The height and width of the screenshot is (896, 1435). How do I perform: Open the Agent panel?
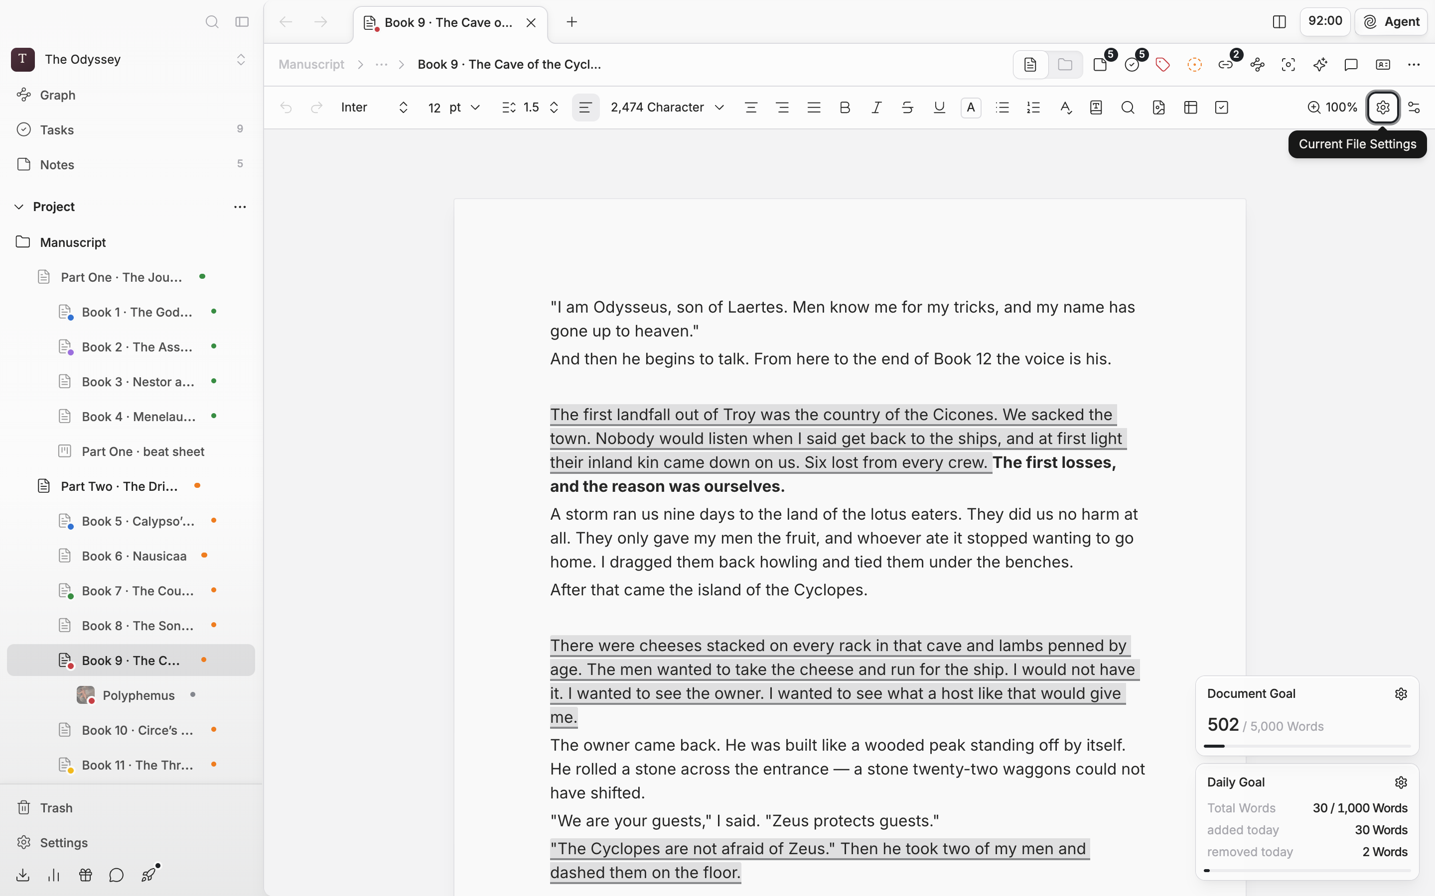point(1391,22)
